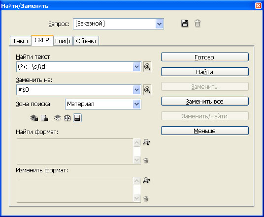Image resolution: width=264 pixels, height=217 pixels.
Task: Clear Изменить формат attributes with trash icon
Action: click(x=146, y=199)
